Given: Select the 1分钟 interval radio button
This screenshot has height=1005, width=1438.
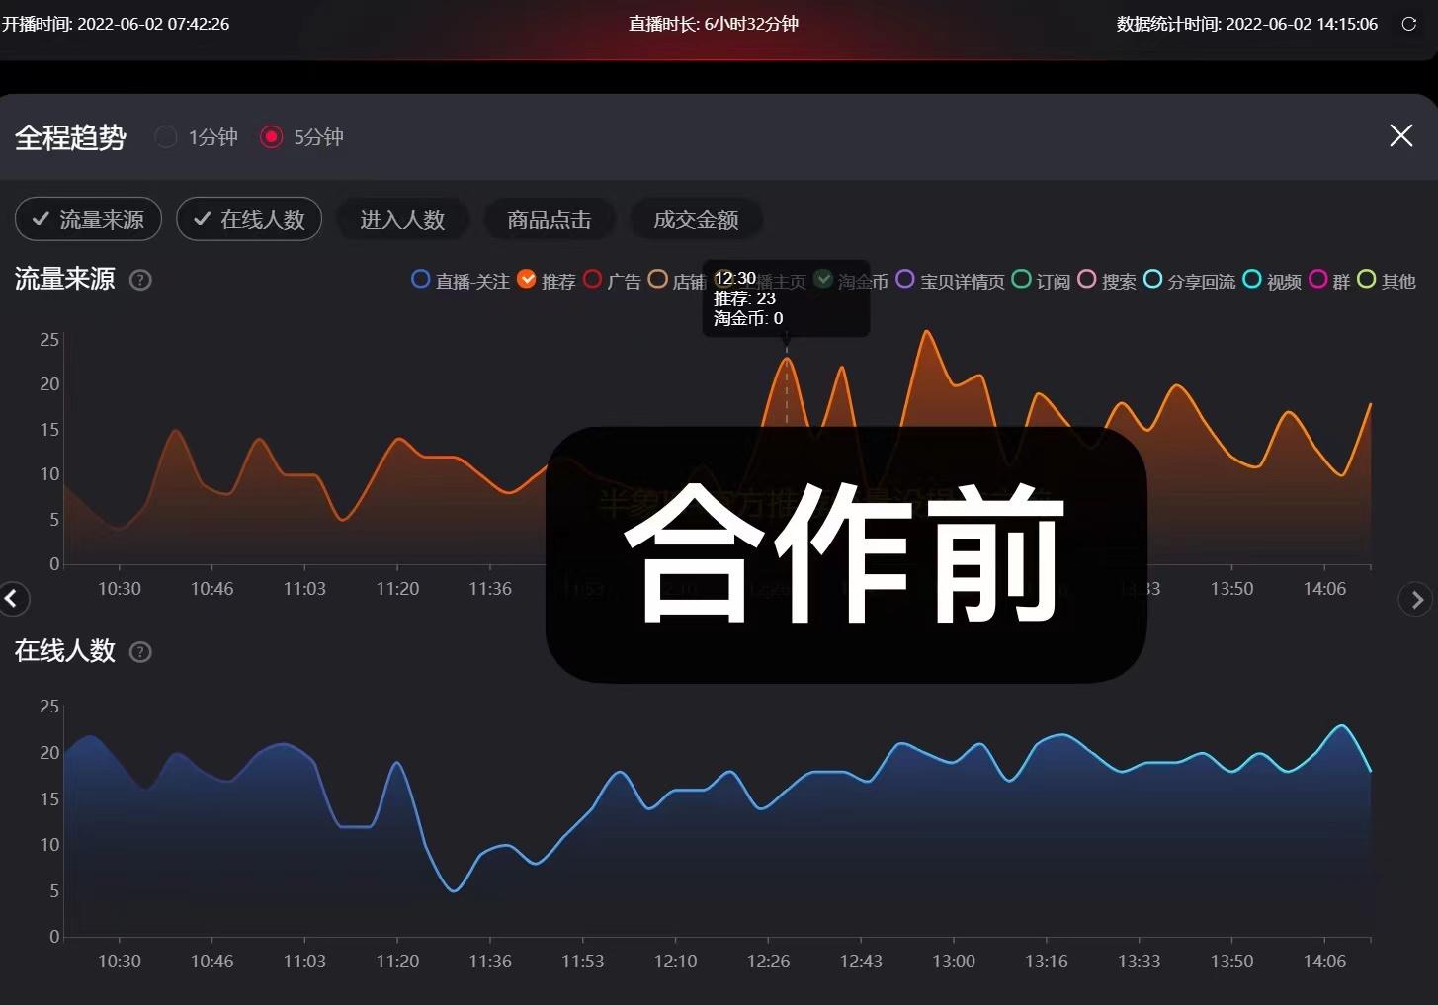Looking at the screenshot, I should pyautogui.click(x=166, y=137).
